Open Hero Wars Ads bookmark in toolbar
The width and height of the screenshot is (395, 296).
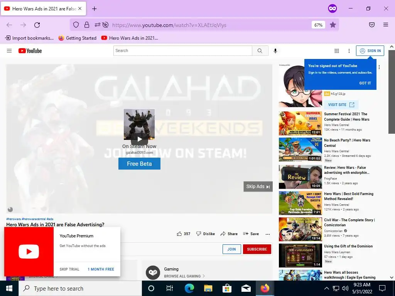click(130, 38)
